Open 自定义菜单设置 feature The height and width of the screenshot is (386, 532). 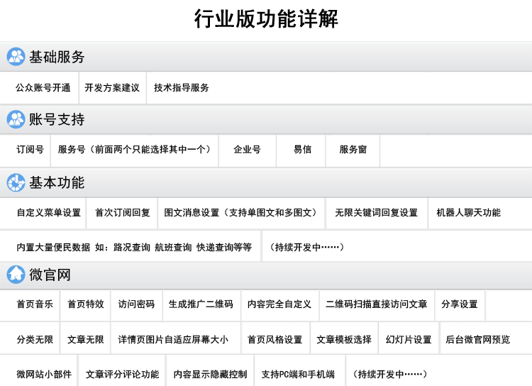click(x=49, y=213)
